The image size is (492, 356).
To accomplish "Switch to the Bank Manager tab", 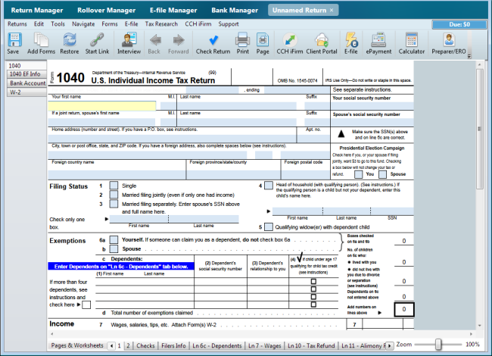I will [x=235, y=11].
